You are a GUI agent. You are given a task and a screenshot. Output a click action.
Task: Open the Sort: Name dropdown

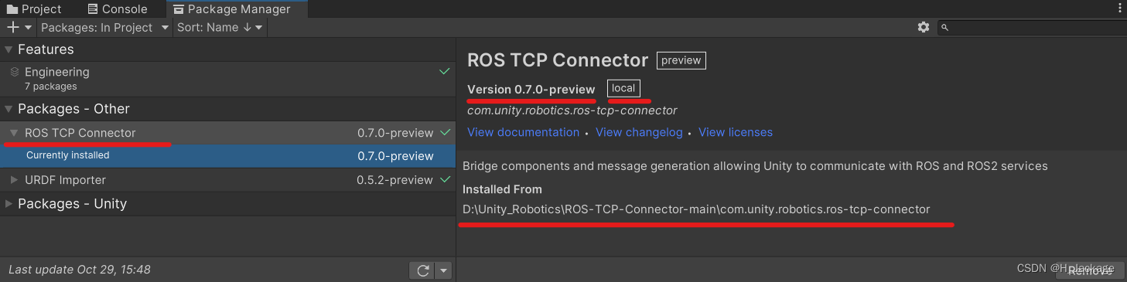220,28
